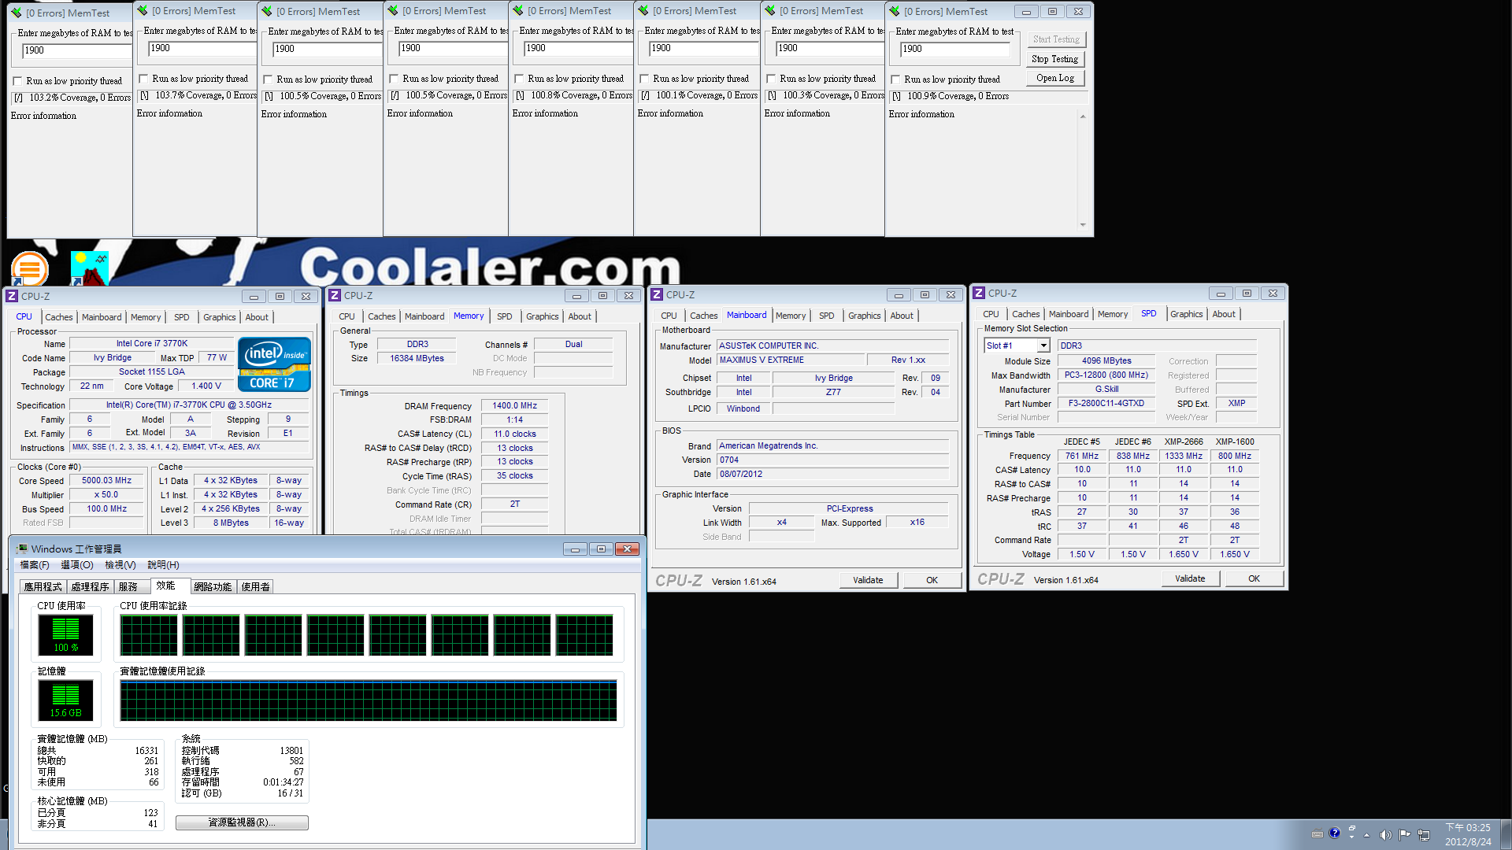Open the mountain picture desktop shortcut
Viewport: 1512px width, 850px height.
point(89,268)
